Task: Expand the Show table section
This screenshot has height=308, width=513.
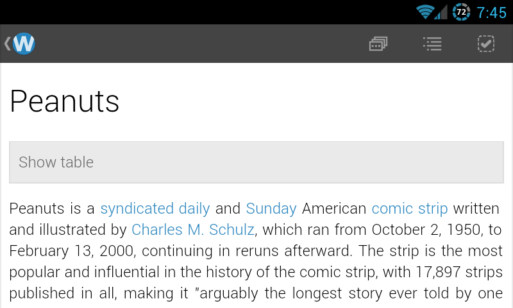Action: point(256,162)
